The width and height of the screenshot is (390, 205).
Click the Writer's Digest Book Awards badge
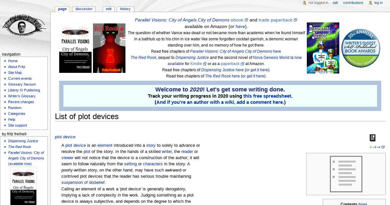tap(361, 48)
